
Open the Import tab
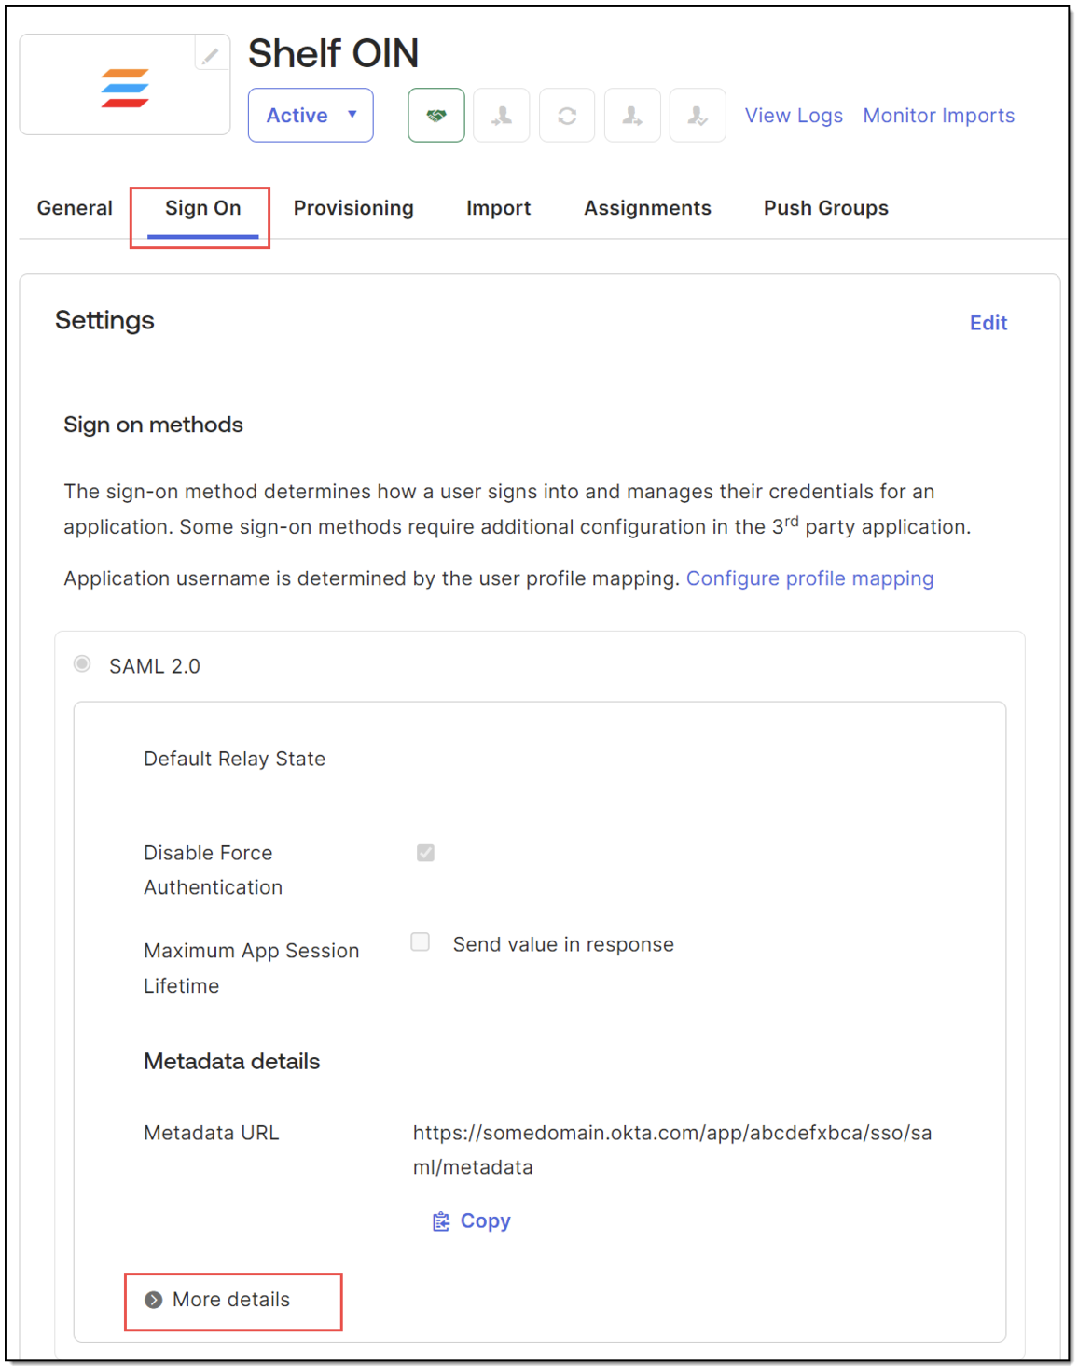(x=498, y=208)
